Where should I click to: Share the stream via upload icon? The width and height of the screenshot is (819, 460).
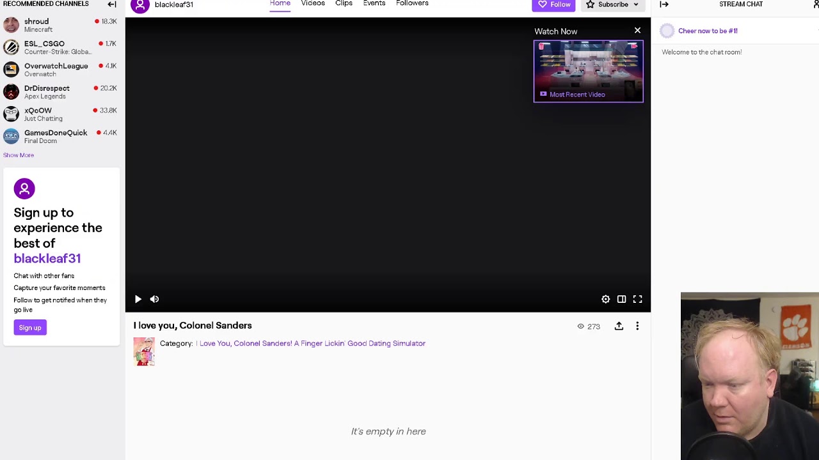[x=619, y=326]
